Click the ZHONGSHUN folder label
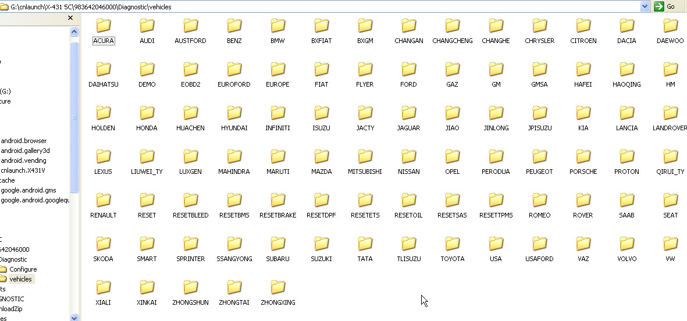This screenshot has width=687, height=321. pyautogui.click(x=191, y=302)
